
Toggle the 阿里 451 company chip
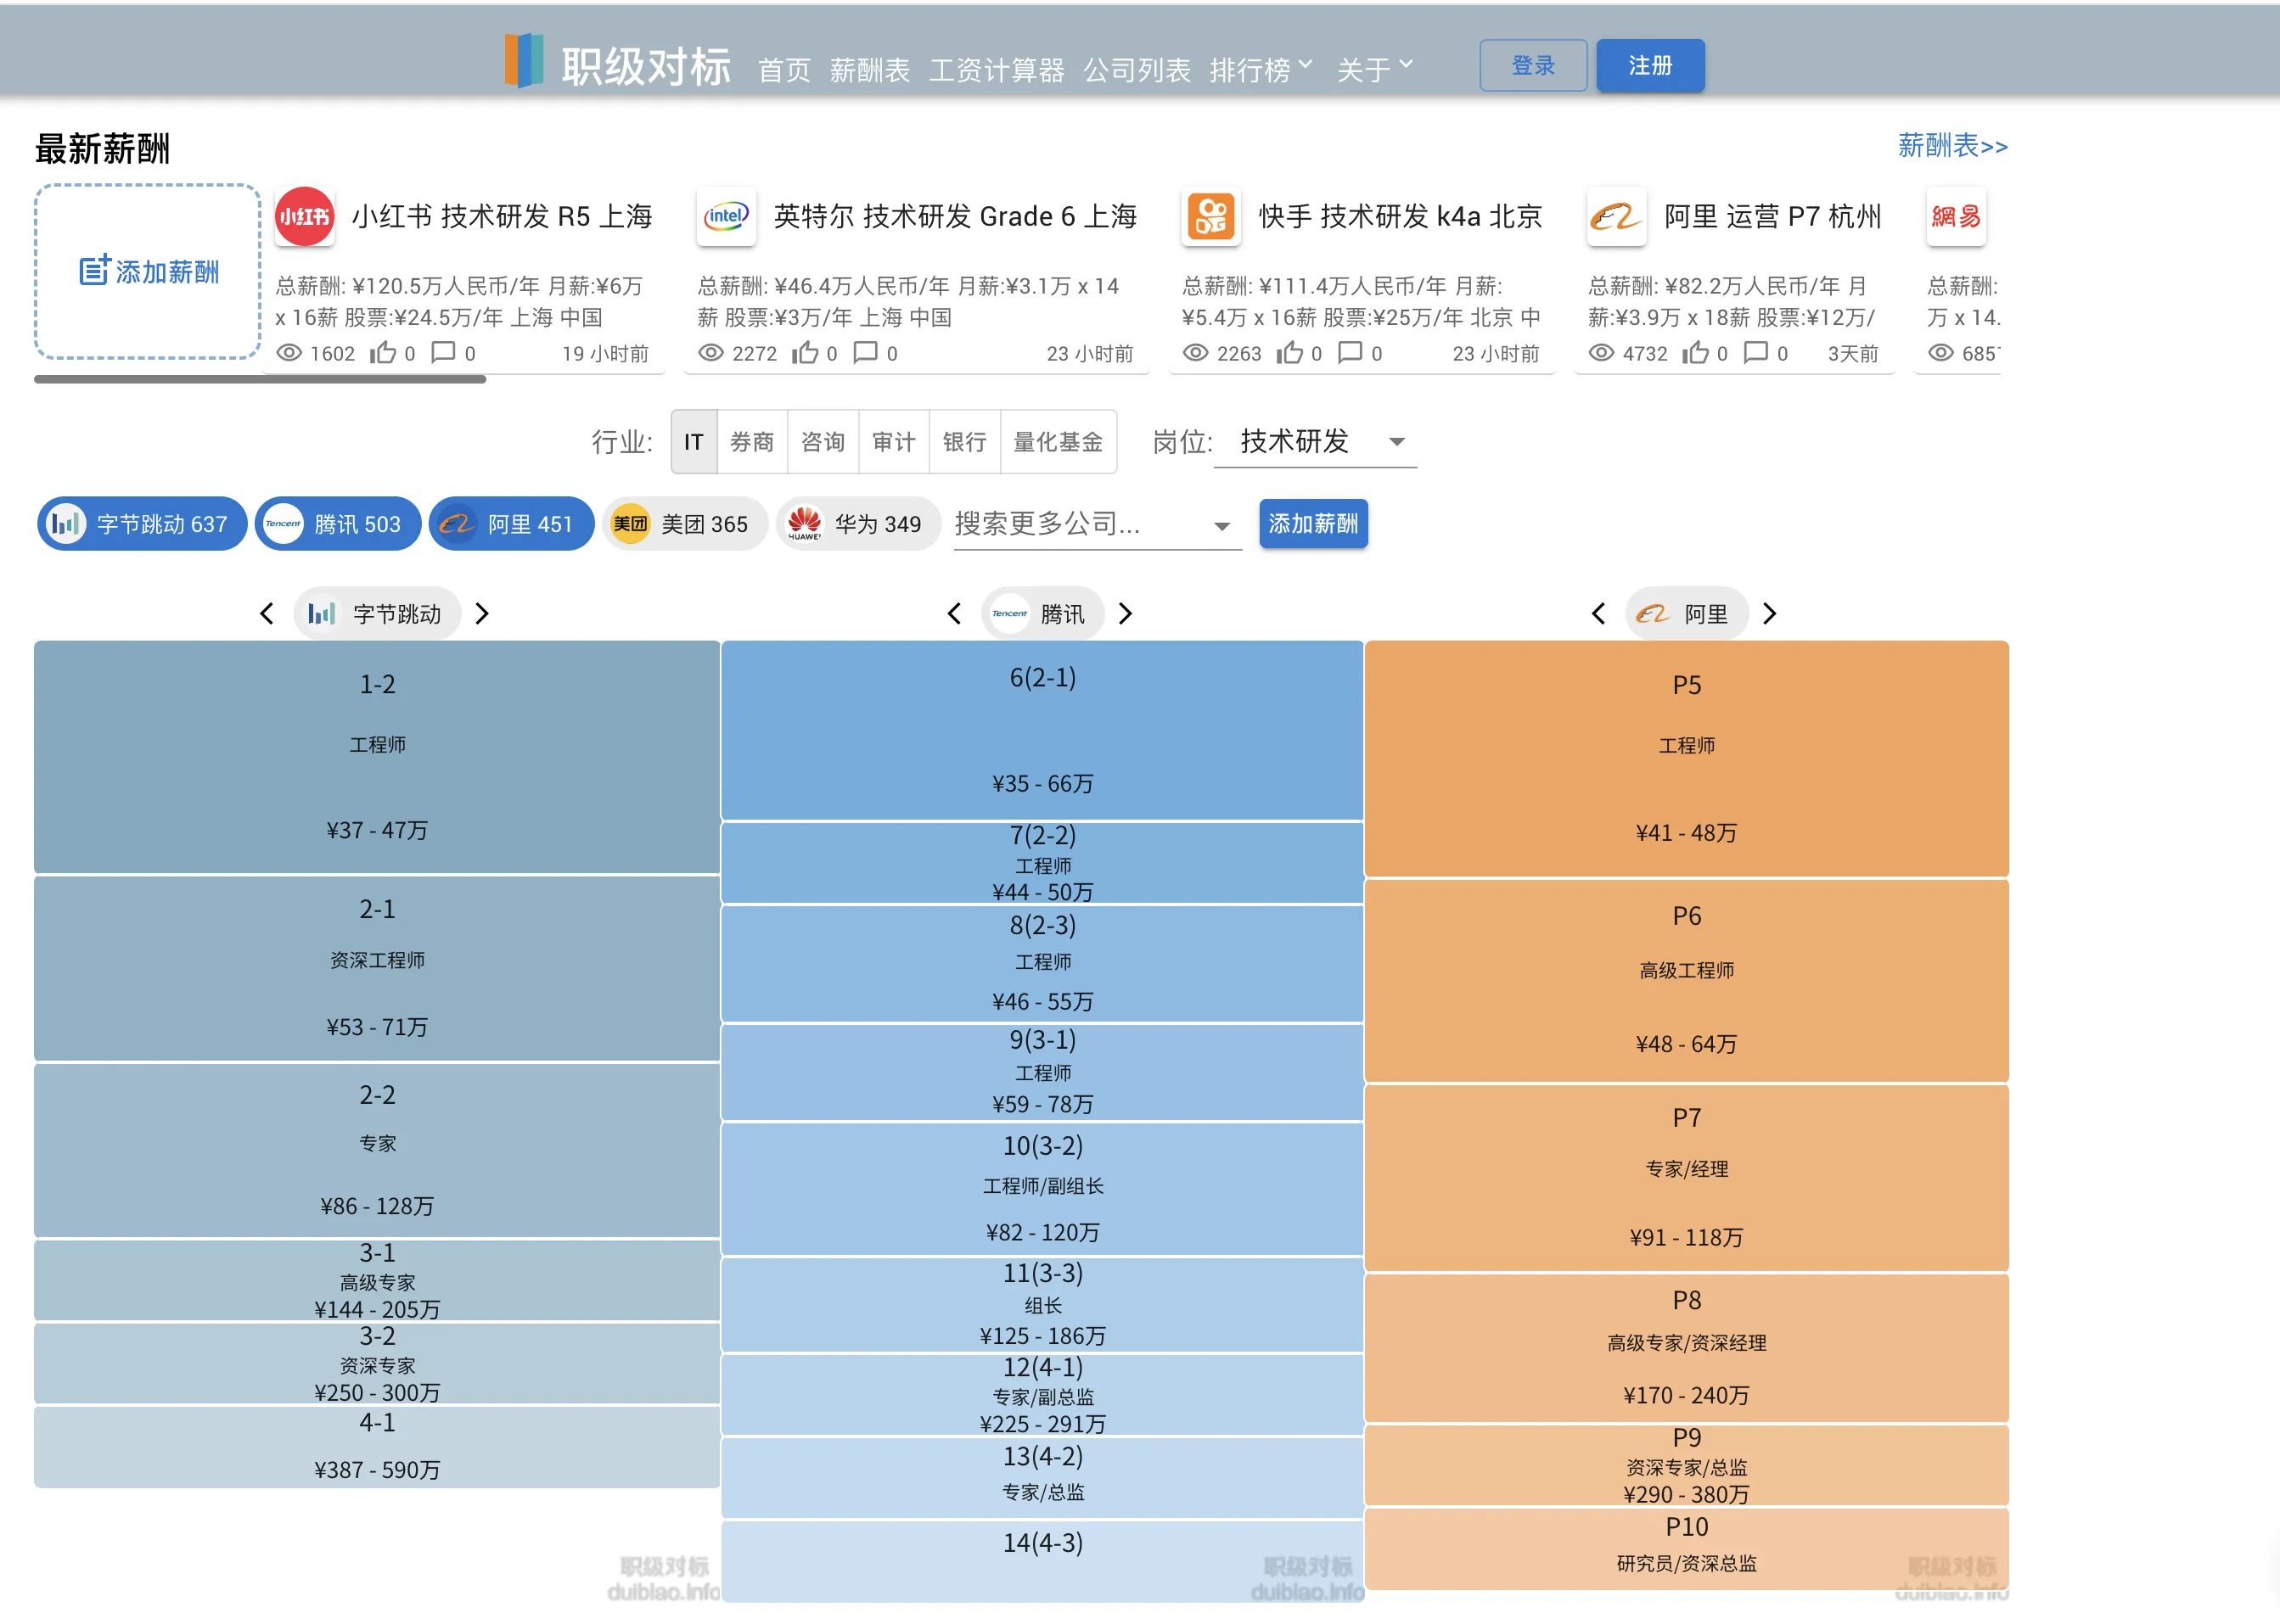(x=511, y=524)
